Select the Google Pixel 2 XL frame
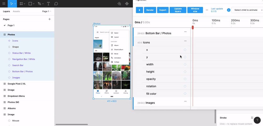This screenshot has height=126, width=263. pos(27,84)
